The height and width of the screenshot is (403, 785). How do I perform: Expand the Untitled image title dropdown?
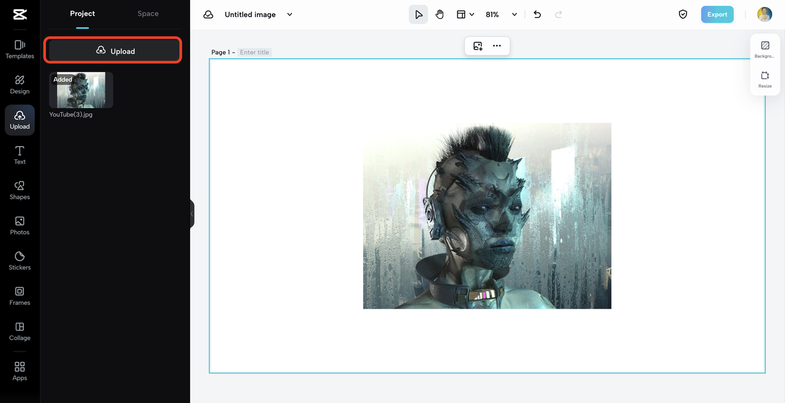[289, 14]
